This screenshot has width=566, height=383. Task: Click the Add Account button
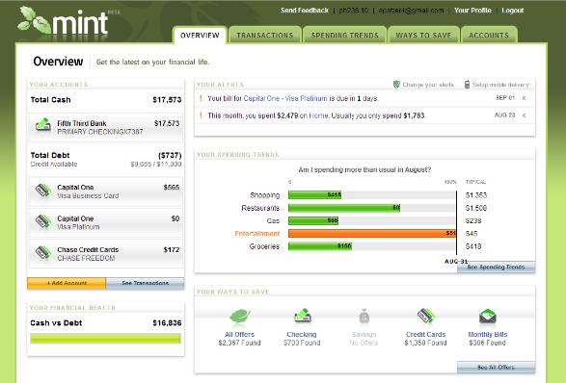pos(67,283)
